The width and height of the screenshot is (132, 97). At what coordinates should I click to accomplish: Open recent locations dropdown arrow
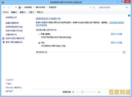(12, 8)
